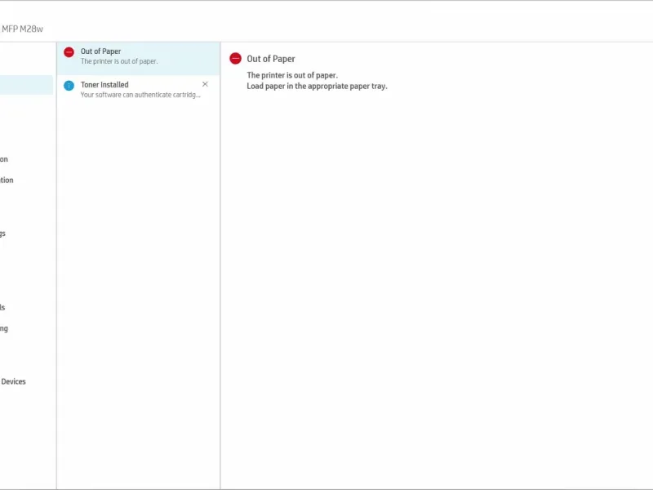Click the MFP M28w printer title
653x490 pixels.
(22, 29)
